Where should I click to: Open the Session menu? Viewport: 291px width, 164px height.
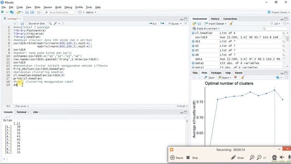[x=48, y=7]
